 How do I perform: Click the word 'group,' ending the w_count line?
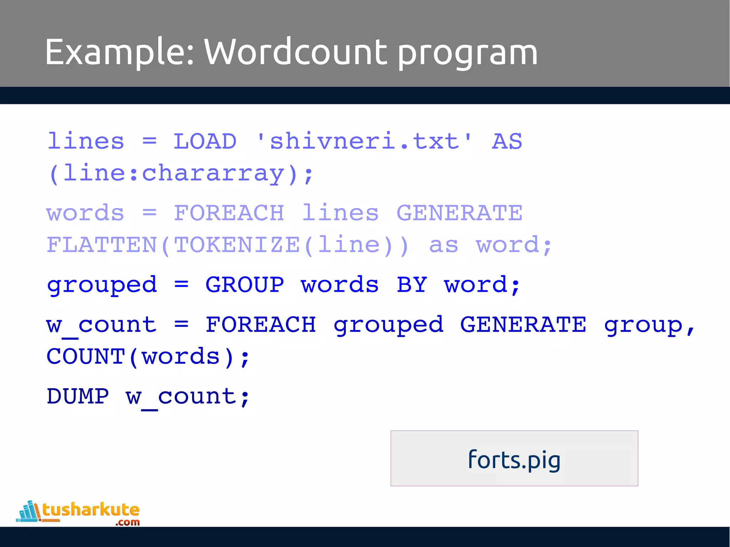649,325
